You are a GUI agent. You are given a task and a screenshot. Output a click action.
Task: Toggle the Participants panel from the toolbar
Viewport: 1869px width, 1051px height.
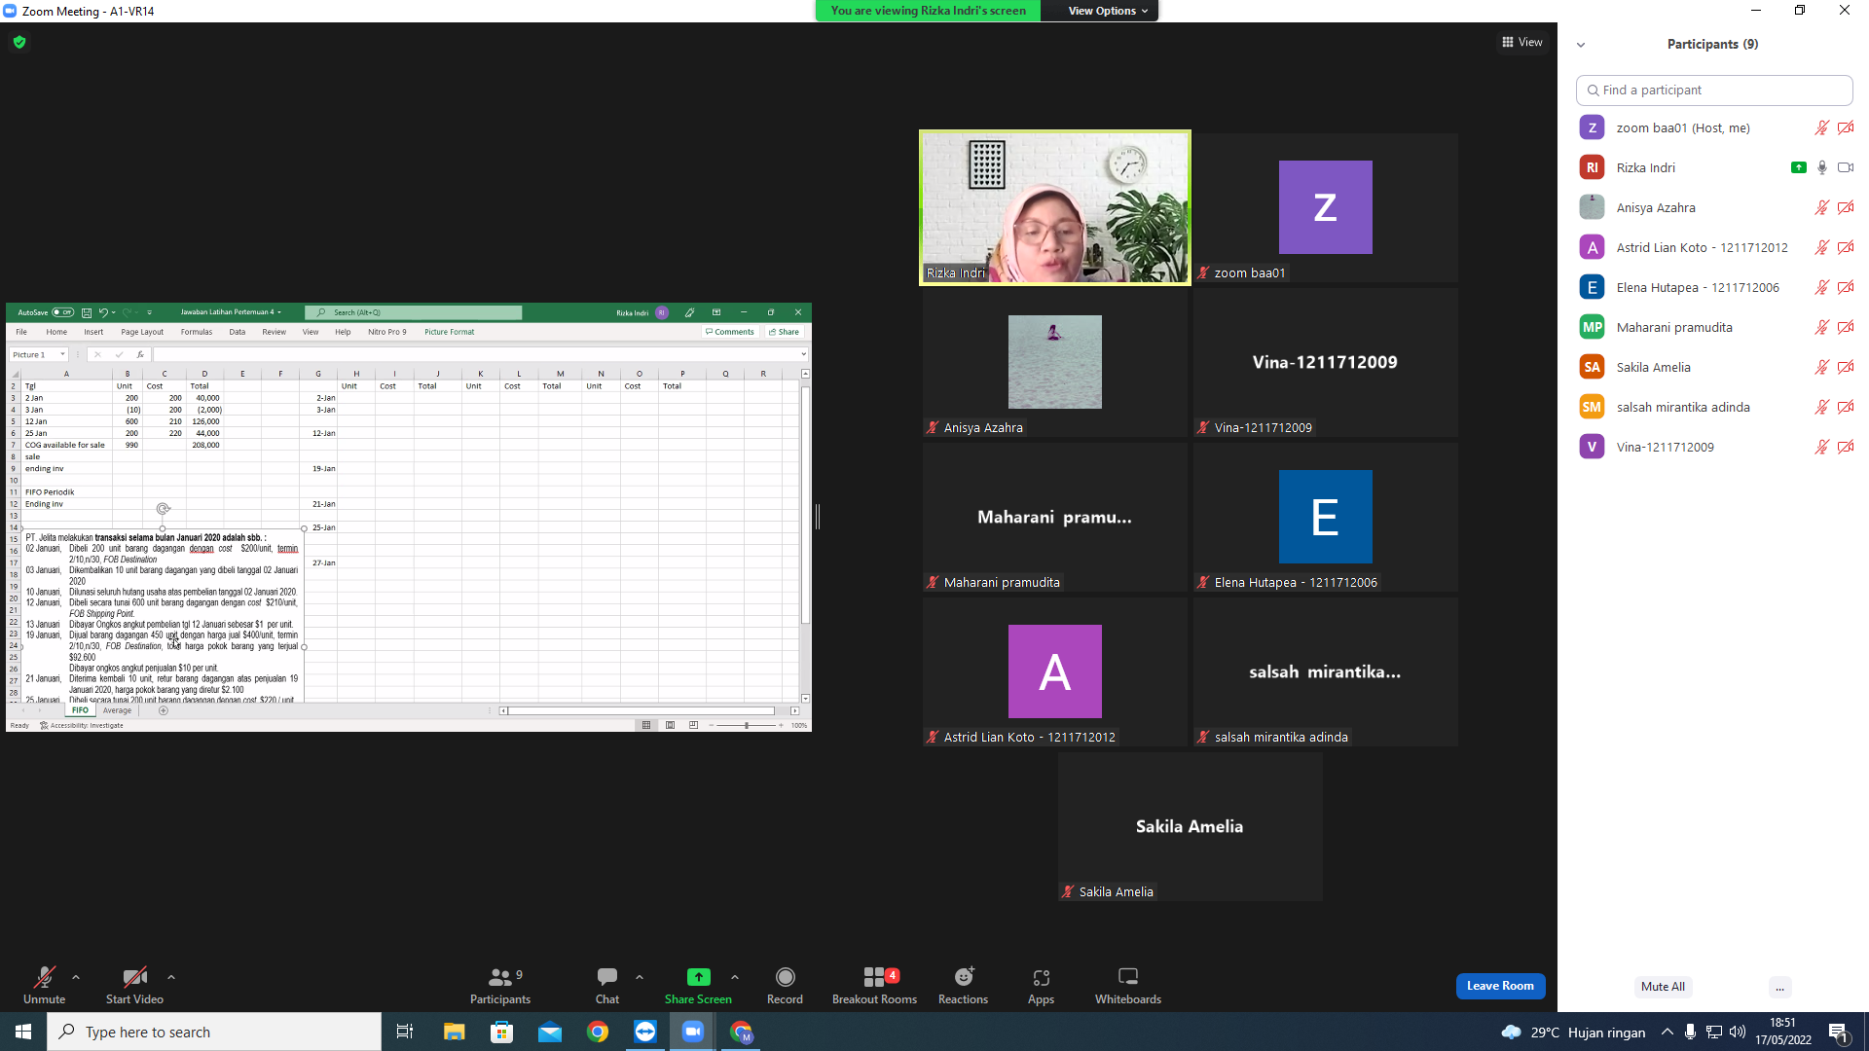500,985
